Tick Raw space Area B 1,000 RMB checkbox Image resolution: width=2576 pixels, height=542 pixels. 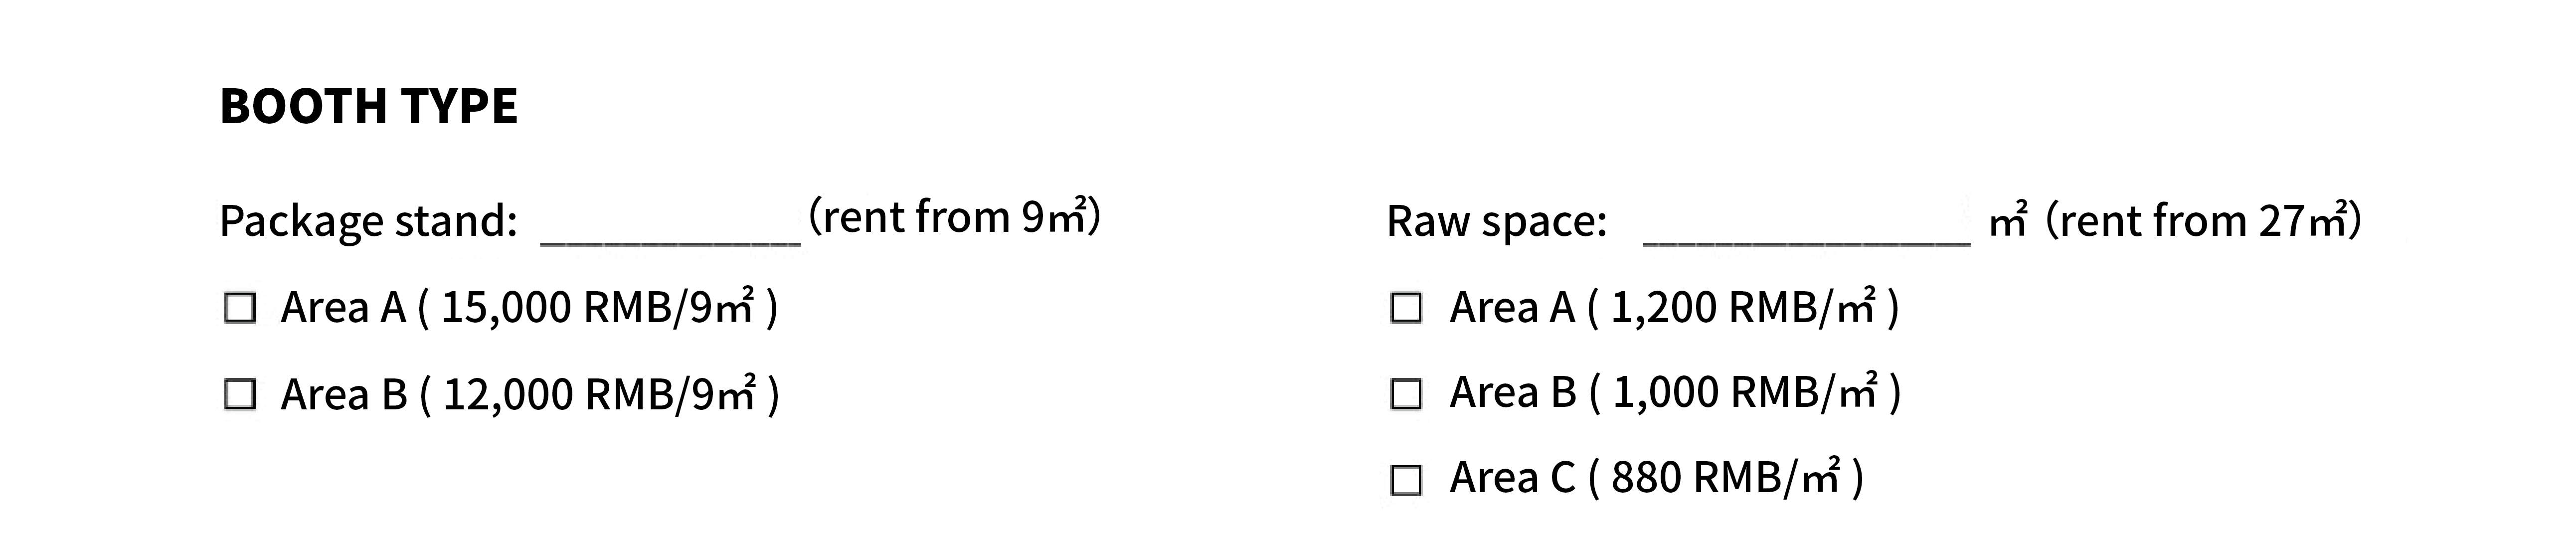1406,394
